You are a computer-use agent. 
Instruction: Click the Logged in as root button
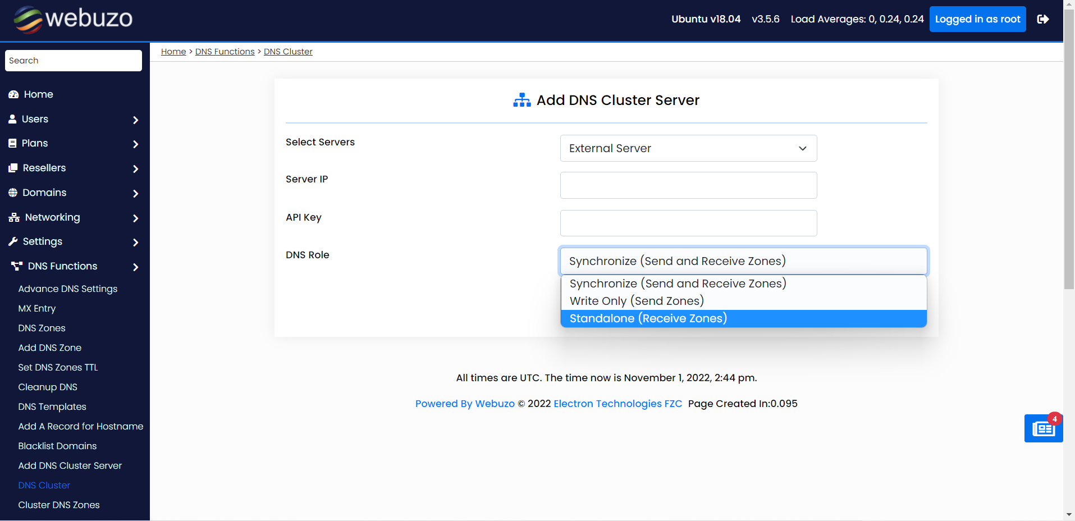977,19
